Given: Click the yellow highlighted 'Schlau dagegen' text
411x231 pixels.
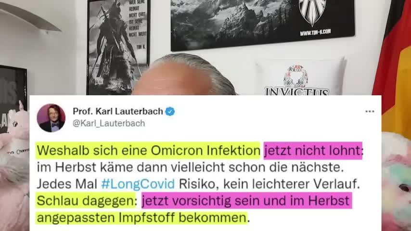Looking at the screenshot, I should (x=86, y=201).
